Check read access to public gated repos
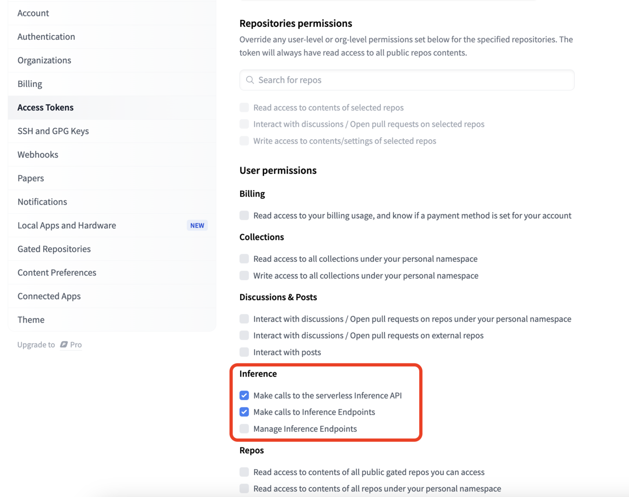629x497 pixels. (x=244, y=472)
